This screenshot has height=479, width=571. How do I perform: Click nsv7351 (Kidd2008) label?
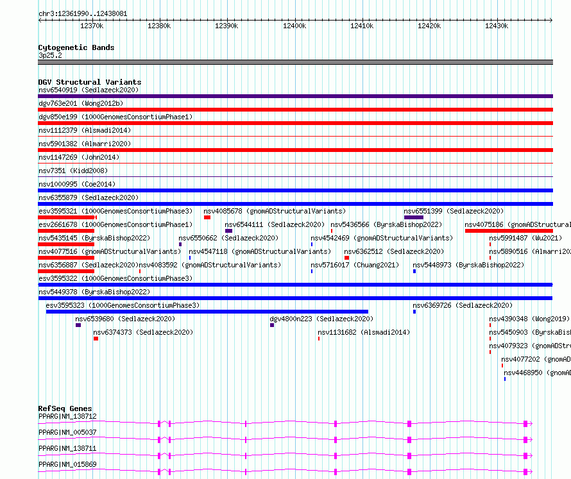pos(73,171)
